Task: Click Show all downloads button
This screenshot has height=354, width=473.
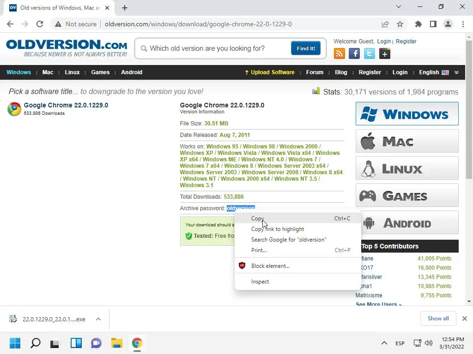Action: [x=438, y=319]
